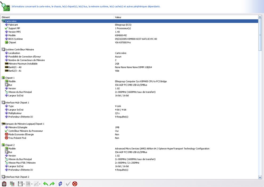Select the Carte mère section row
This screenshot has height=187, width=264.
[x=11, y=21]
